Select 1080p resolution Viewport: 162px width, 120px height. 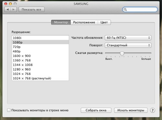point(40,42)
